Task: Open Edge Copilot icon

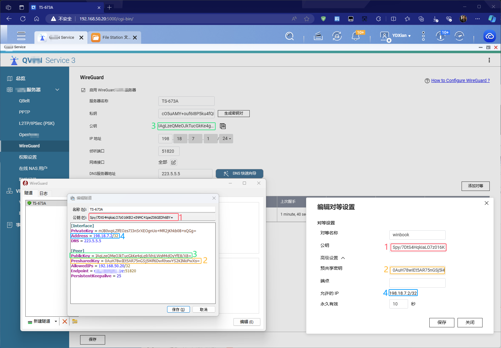Action: (492, 19)
